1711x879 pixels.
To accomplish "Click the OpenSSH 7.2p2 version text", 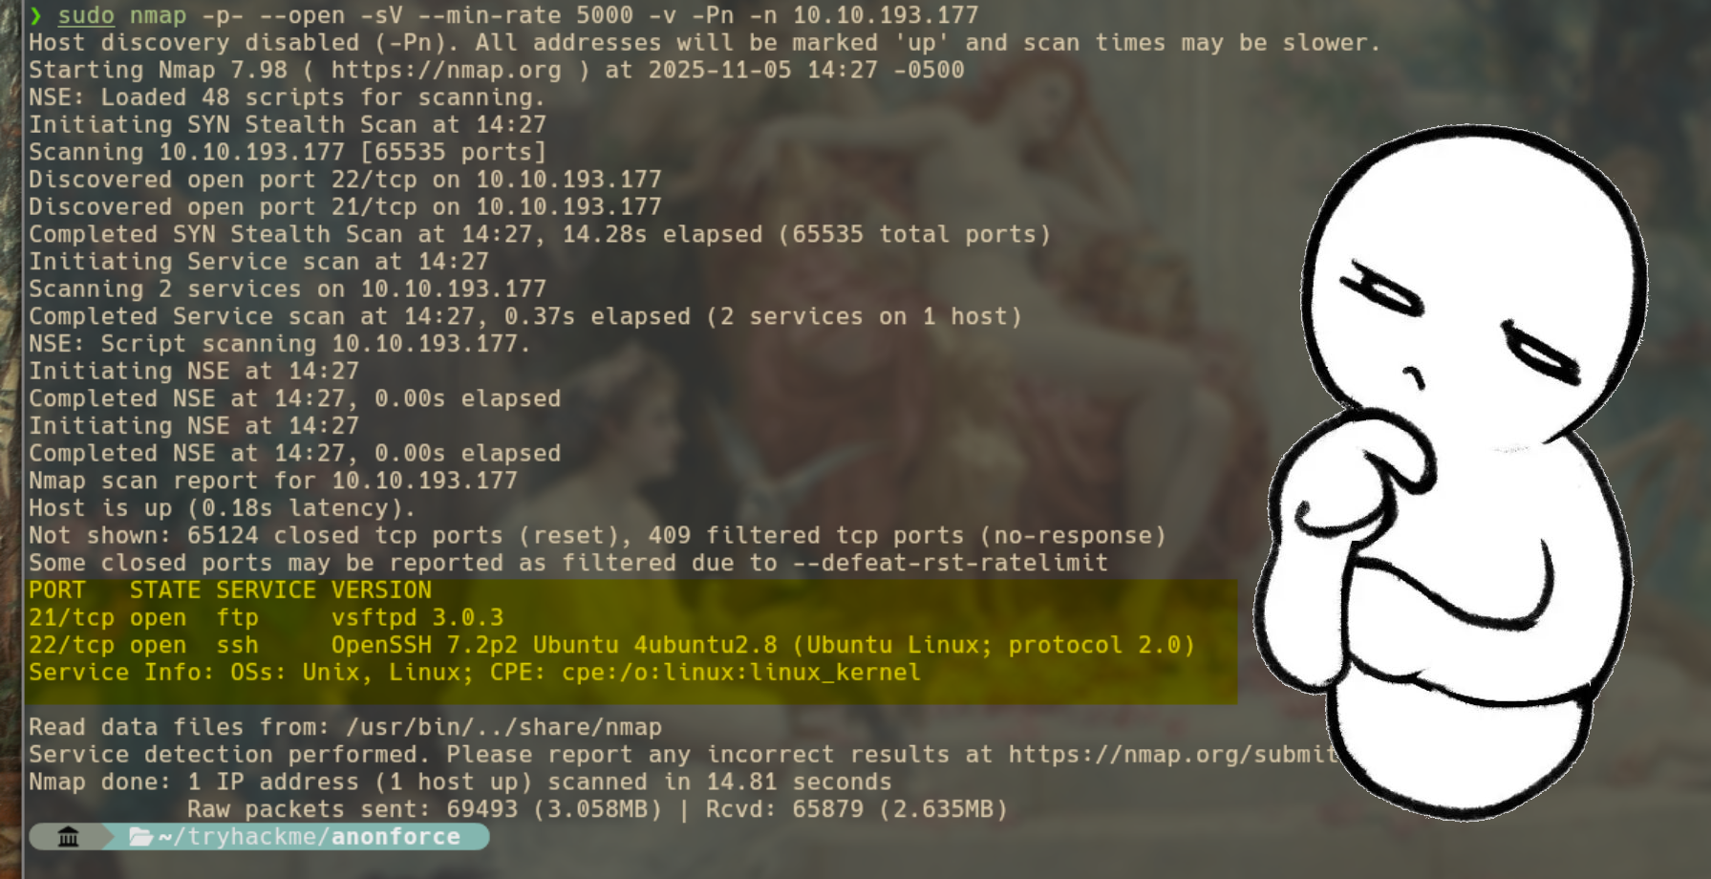I will point(424,646).
